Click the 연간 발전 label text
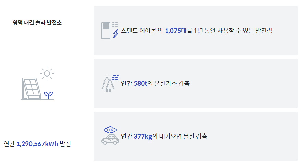 37,144
